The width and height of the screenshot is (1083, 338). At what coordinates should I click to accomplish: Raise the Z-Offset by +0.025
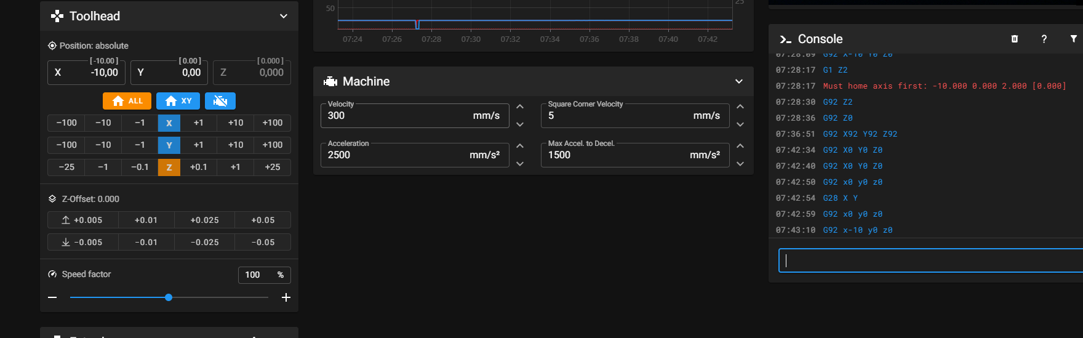pos(205,220)
